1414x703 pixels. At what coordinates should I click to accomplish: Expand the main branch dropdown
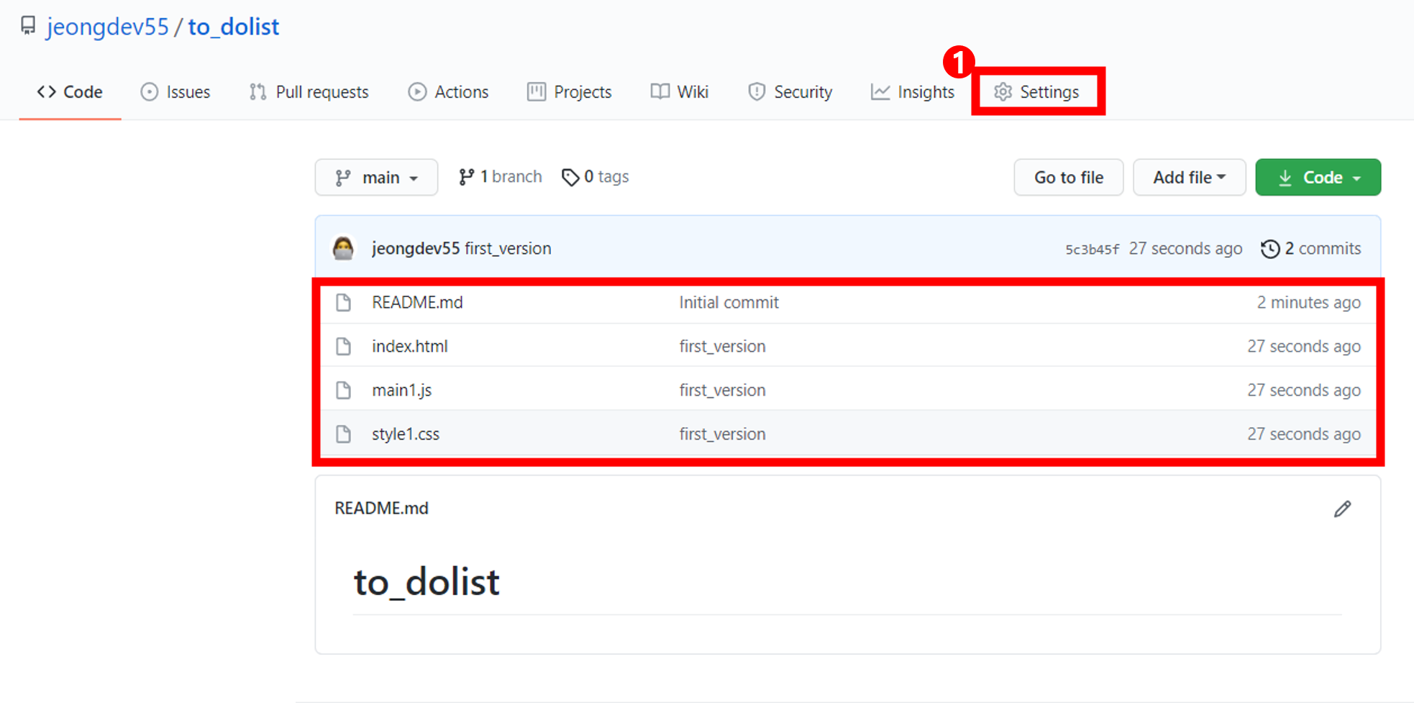[x=376, y=177]
